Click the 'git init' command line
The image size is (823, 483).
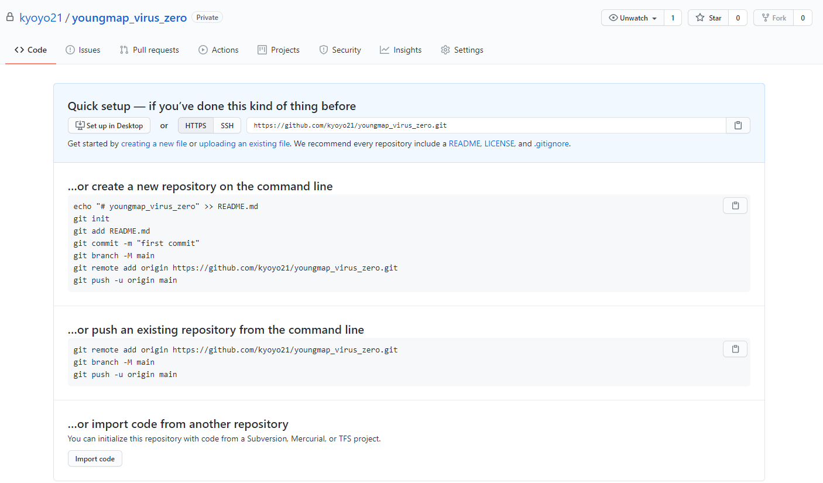pyautogui.click(x=91, y=218)
